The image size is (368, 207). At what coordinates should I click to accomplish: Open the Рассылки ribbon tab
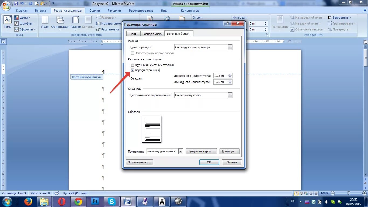coord(114,11)
